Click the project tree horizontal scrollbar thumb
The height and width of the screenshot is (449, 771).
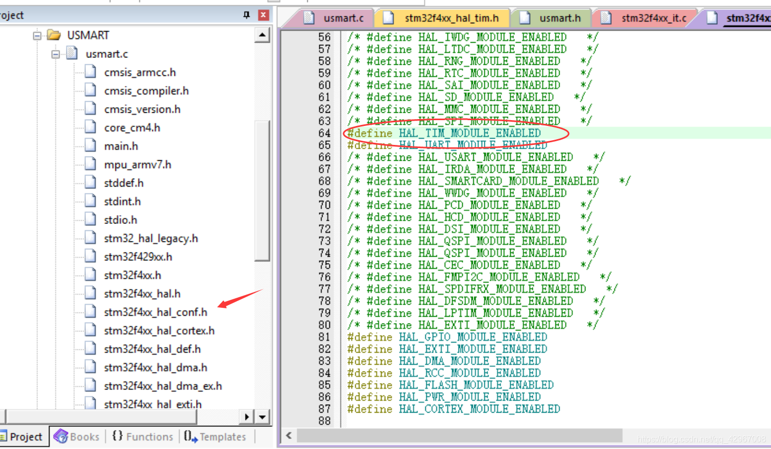pyautogui.click(x=101, y=417)
